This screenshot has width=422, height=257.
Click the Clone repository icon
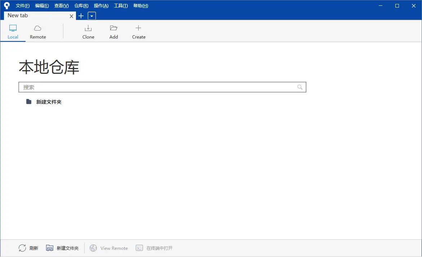(88, 32)
